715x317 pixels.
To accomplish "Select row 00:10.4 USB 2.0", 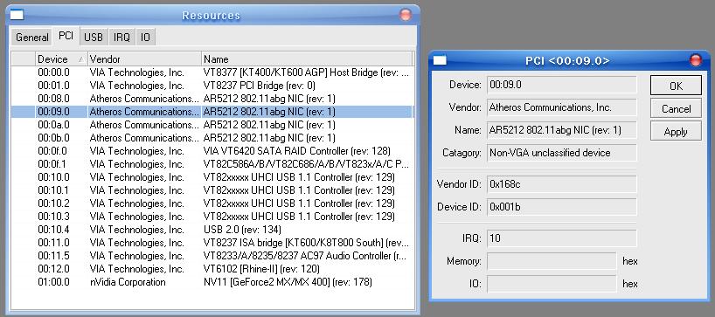I will pos(212,230).
